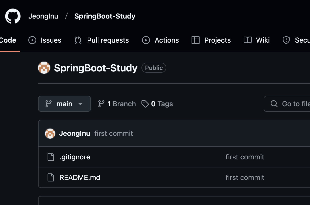Open the README.md file
Viewport: 310px width, 205px height.
click(80, 177)
